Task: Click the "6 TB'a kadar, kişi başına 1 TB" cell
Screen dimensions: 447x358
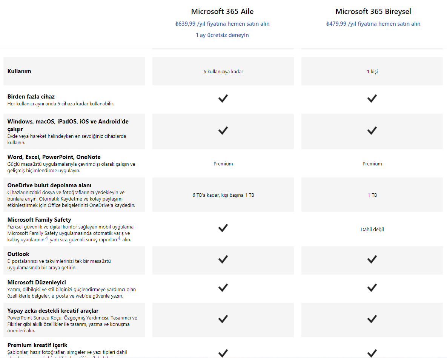Action: (223, 195)
